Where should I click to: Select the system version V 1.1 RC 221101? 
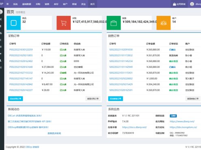[131, 116]
